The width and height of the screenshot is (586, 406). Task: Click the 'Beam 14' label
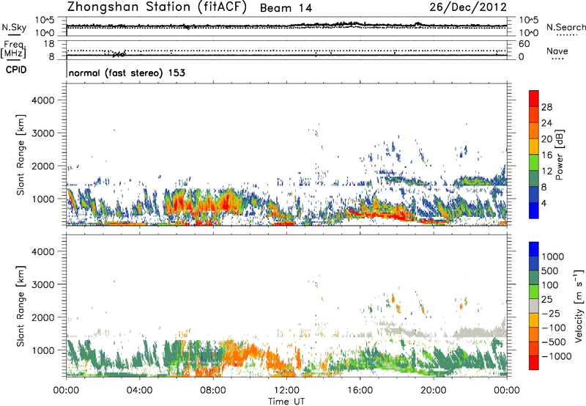[286, 8]
